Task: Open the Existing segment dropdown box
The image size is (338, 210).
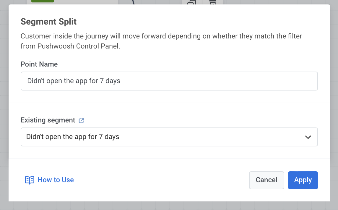Action: 169,137
